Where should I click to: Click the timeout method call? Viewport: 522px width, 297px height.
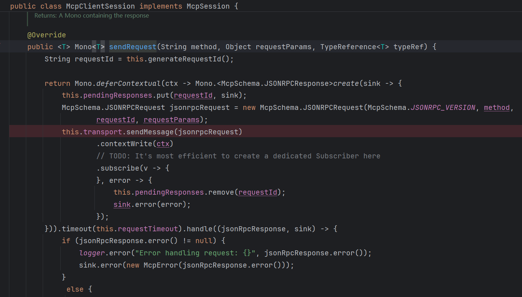[x=77, y=229]
